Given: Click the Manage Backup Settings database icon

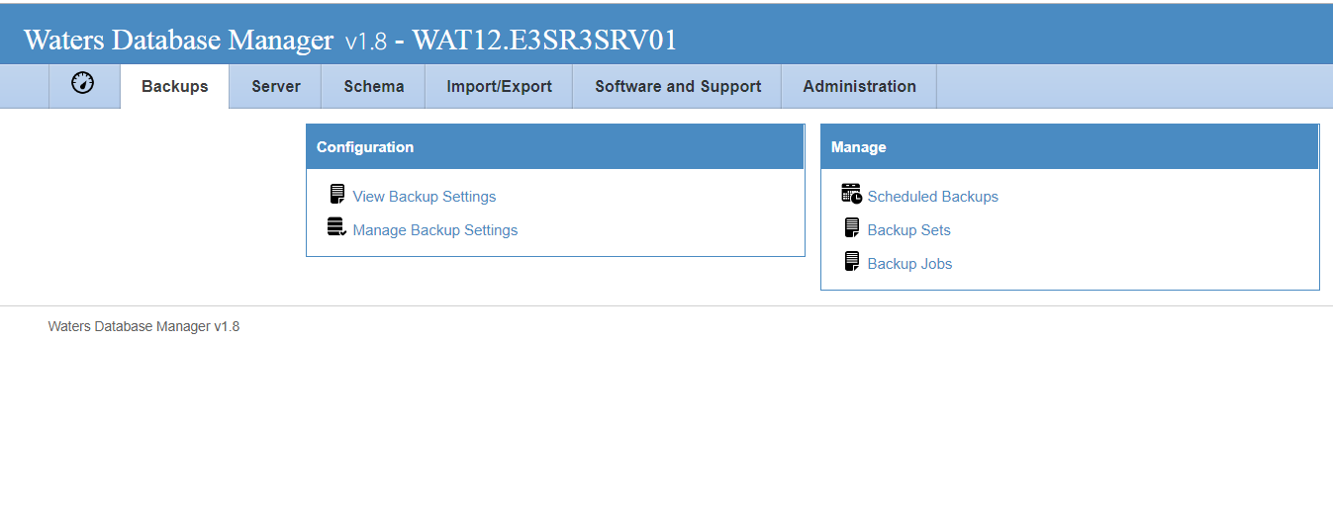Looking at the screenshot, I should tap(337, 228).
